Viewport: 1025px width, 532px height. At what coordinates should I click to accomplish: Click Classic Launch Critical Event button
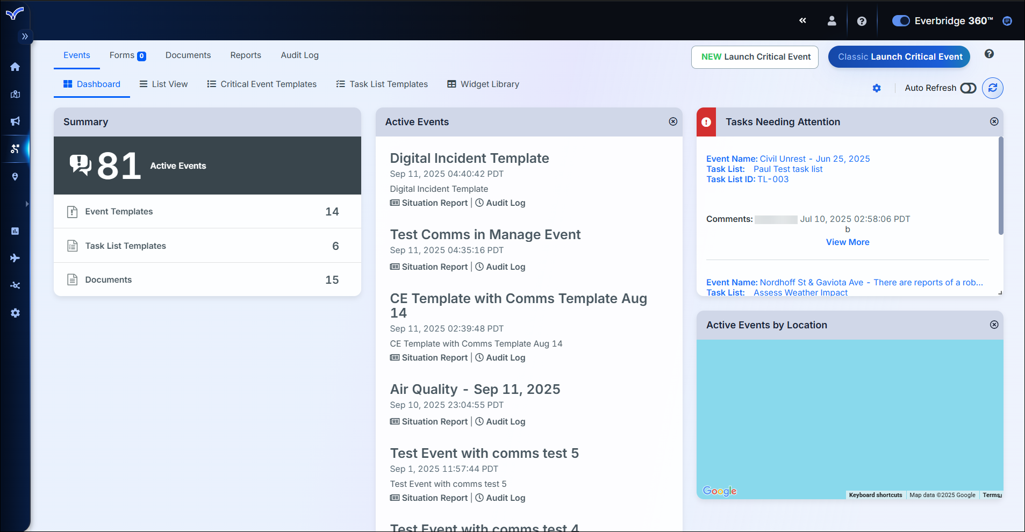[899, 57]
